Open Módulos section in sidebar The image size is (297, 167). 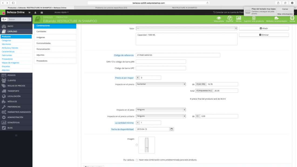[16, 101]
